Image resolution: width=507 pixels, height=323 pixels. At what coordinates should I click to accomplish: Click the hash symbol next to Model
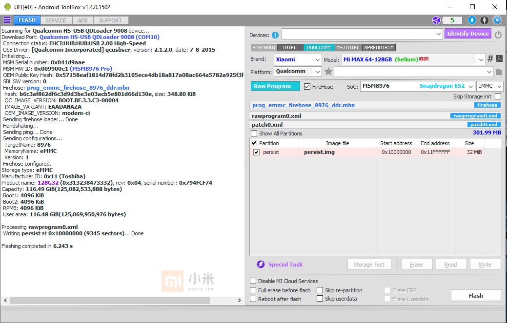point(490,58)
